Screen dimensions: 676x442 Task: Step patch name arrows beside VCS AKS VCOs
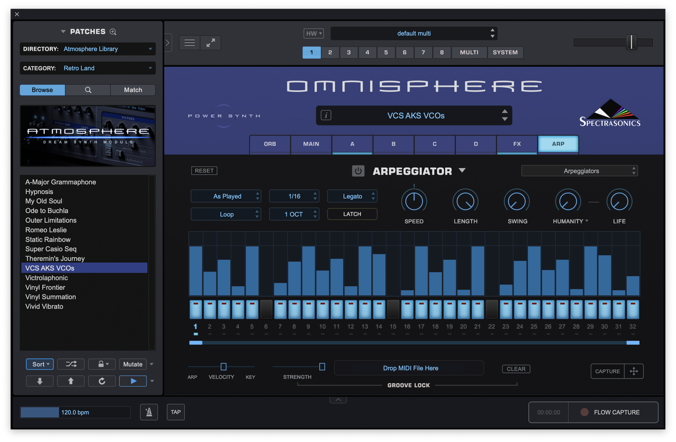coord(505,115)
